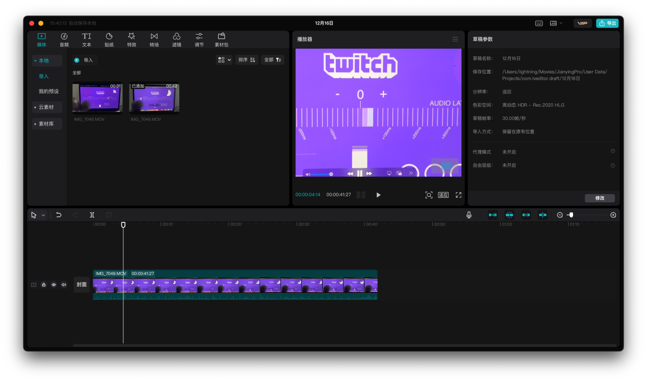The image size is (647, 382).
Task: Click the timeline playhead marker
Action: (x=123, y=224)
